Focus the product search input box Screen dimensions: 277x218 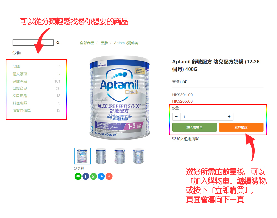click(x=33, y=43)
